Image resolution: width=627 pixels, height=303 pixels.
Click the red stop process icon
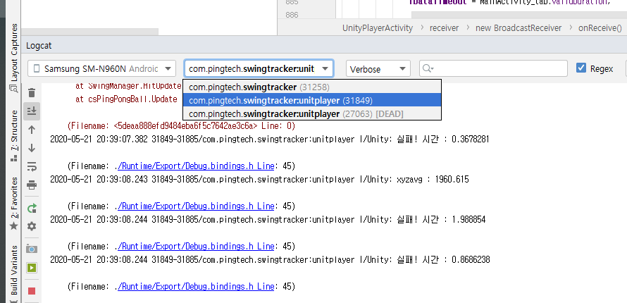32,291
